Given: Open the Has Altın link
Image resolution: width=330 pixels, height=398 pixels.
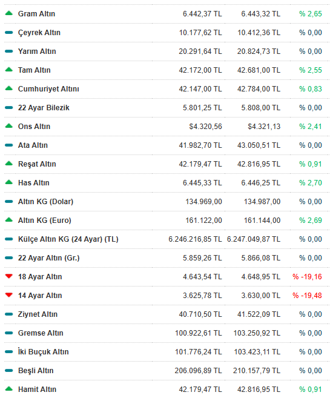Looking at the screenshot, I should (34, 183).
